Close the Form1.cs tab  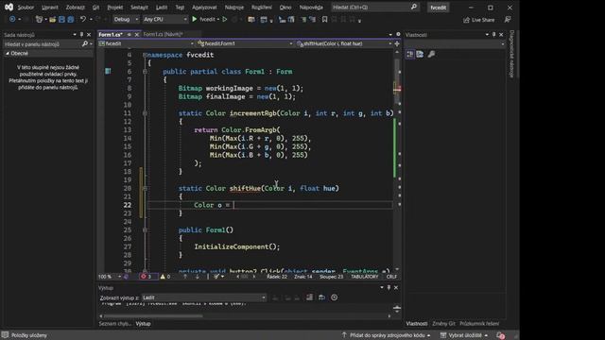(x=136, y=35)
